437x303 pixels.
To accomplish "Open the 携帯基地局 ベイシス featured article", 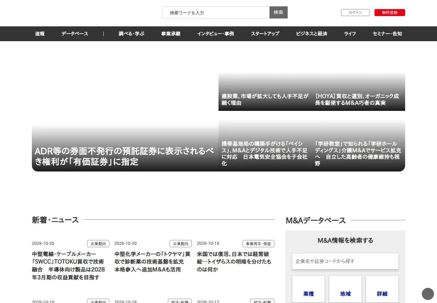I will [x=265, y=153].
